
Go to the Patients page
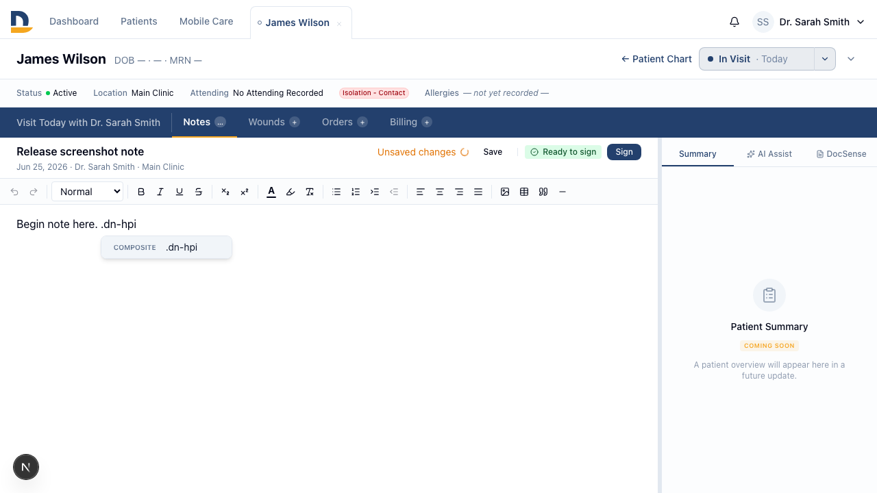coord(139,21)
